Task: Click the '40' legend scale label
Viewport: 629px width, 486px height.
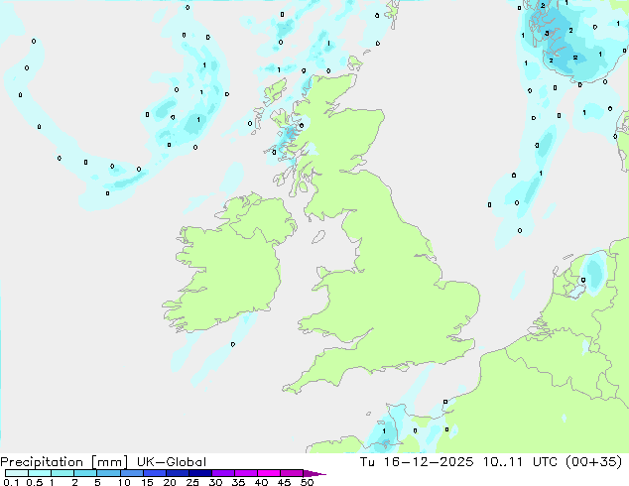Action: coord(261,482)
